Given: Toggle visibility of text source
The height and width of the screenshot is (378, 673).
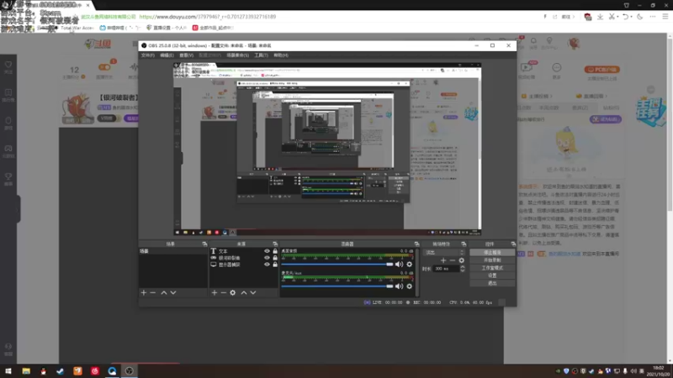Looking at the screenshot, I should (267, 251).
